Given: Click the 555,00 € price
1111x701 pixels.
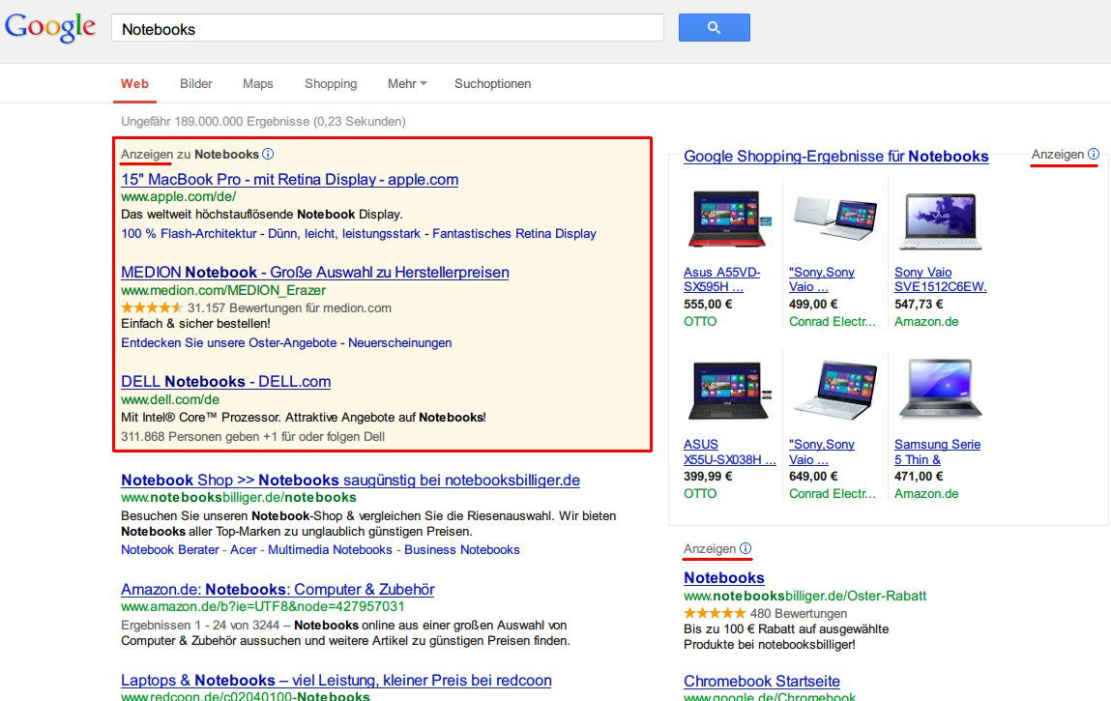Looking at the screenshot, I should click(x=708, y=304).
